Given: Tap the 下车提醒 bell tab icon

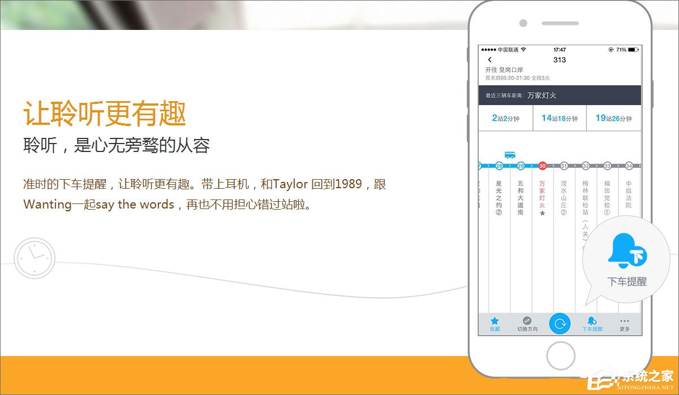Looking at the screenshot, I should 592,320.
